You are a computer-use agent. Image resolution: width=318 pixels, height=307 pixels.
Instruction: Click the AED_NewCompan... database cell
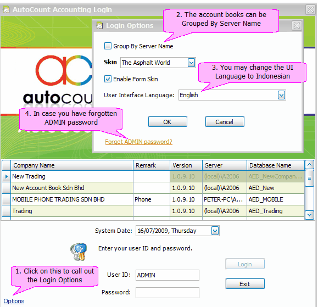[x=276, y=176]
